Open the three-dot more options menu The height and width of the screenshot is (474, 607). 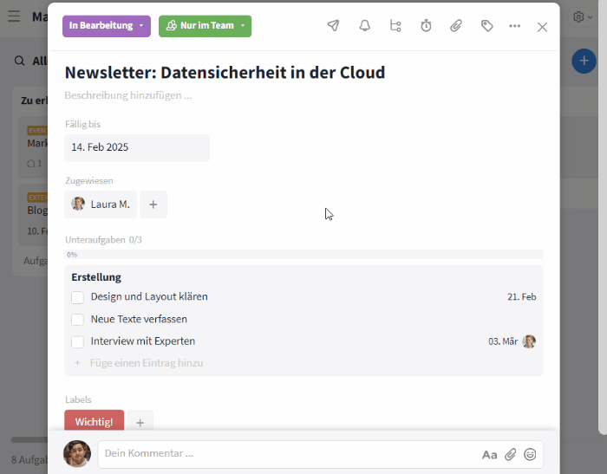coord(515,26)
